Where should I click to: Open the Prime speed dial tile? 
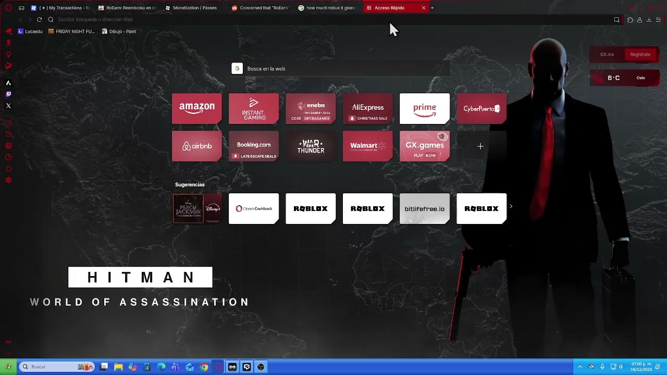click(x=425, y=108)
